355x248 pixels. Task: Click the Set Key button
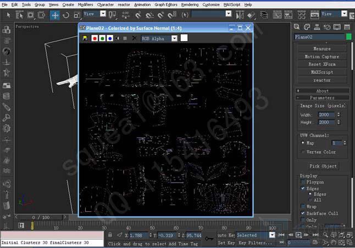click(226, 243)
